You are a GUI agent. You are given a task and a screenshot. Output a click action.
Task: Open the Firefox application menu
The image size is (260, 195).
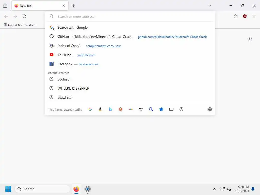point(254,16)
